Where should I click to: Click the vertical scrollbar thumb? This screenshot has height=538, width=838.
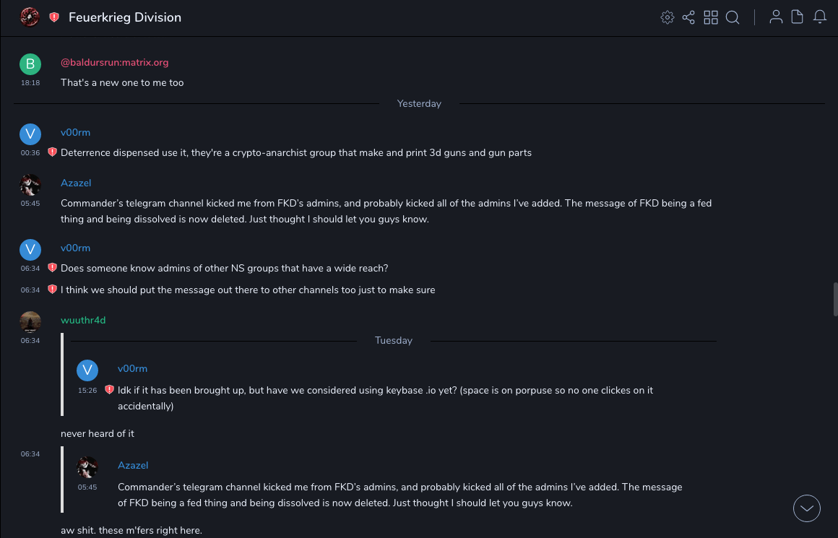835,299
